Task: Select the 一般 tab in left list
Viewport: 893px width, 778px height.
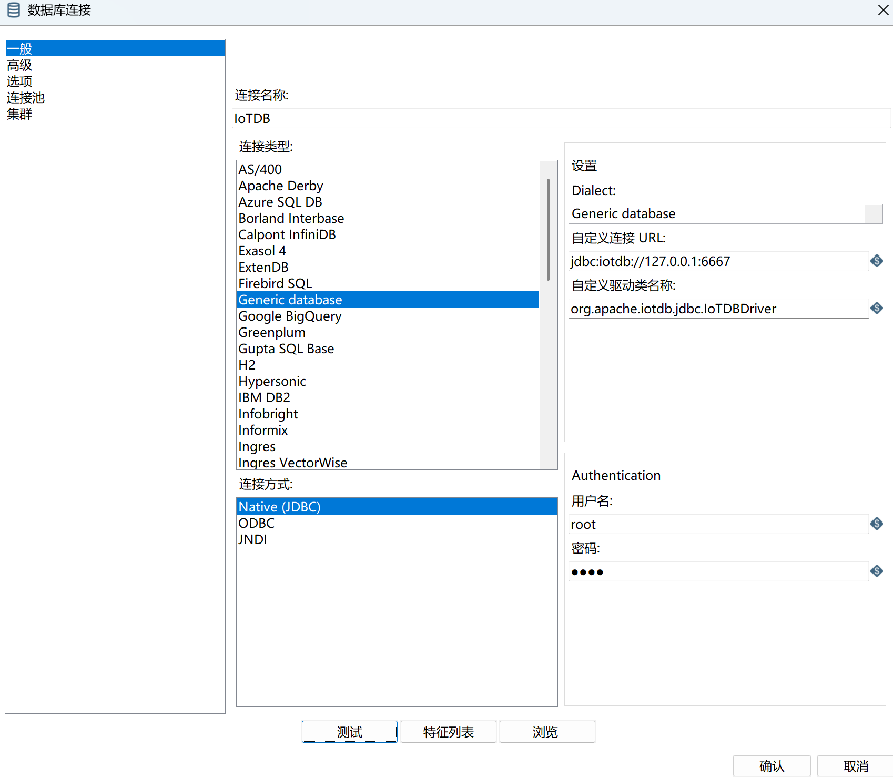Action: pos(115,49)
